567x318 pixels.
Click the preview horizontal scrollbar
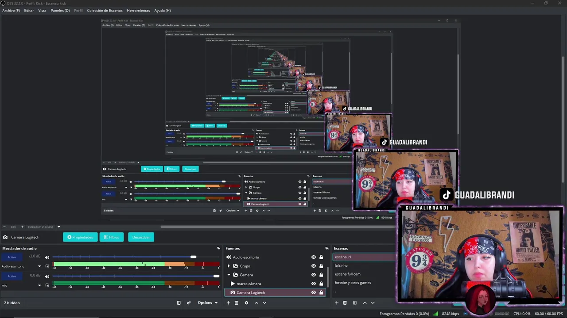(278, 227)
